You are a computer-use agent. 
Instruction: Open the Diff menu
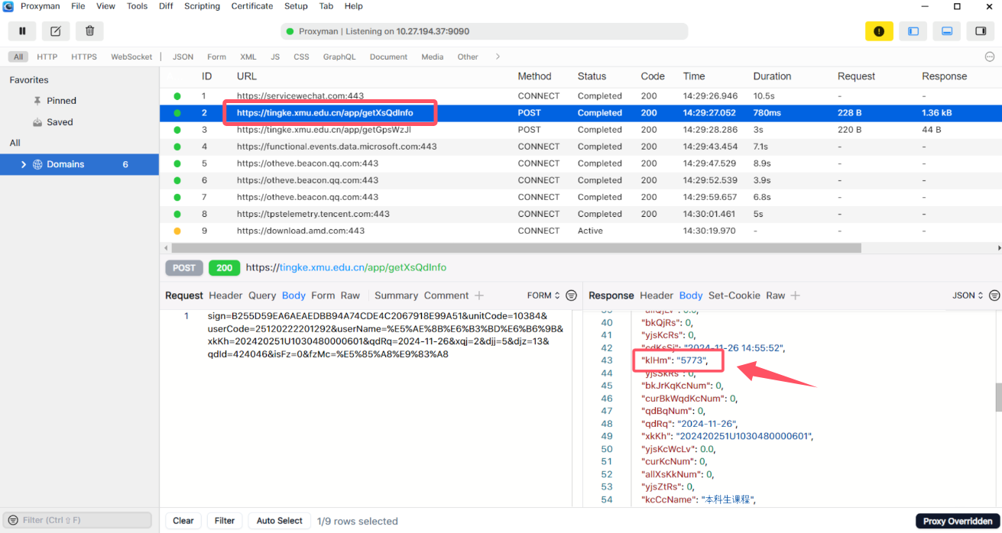[166, 6]
